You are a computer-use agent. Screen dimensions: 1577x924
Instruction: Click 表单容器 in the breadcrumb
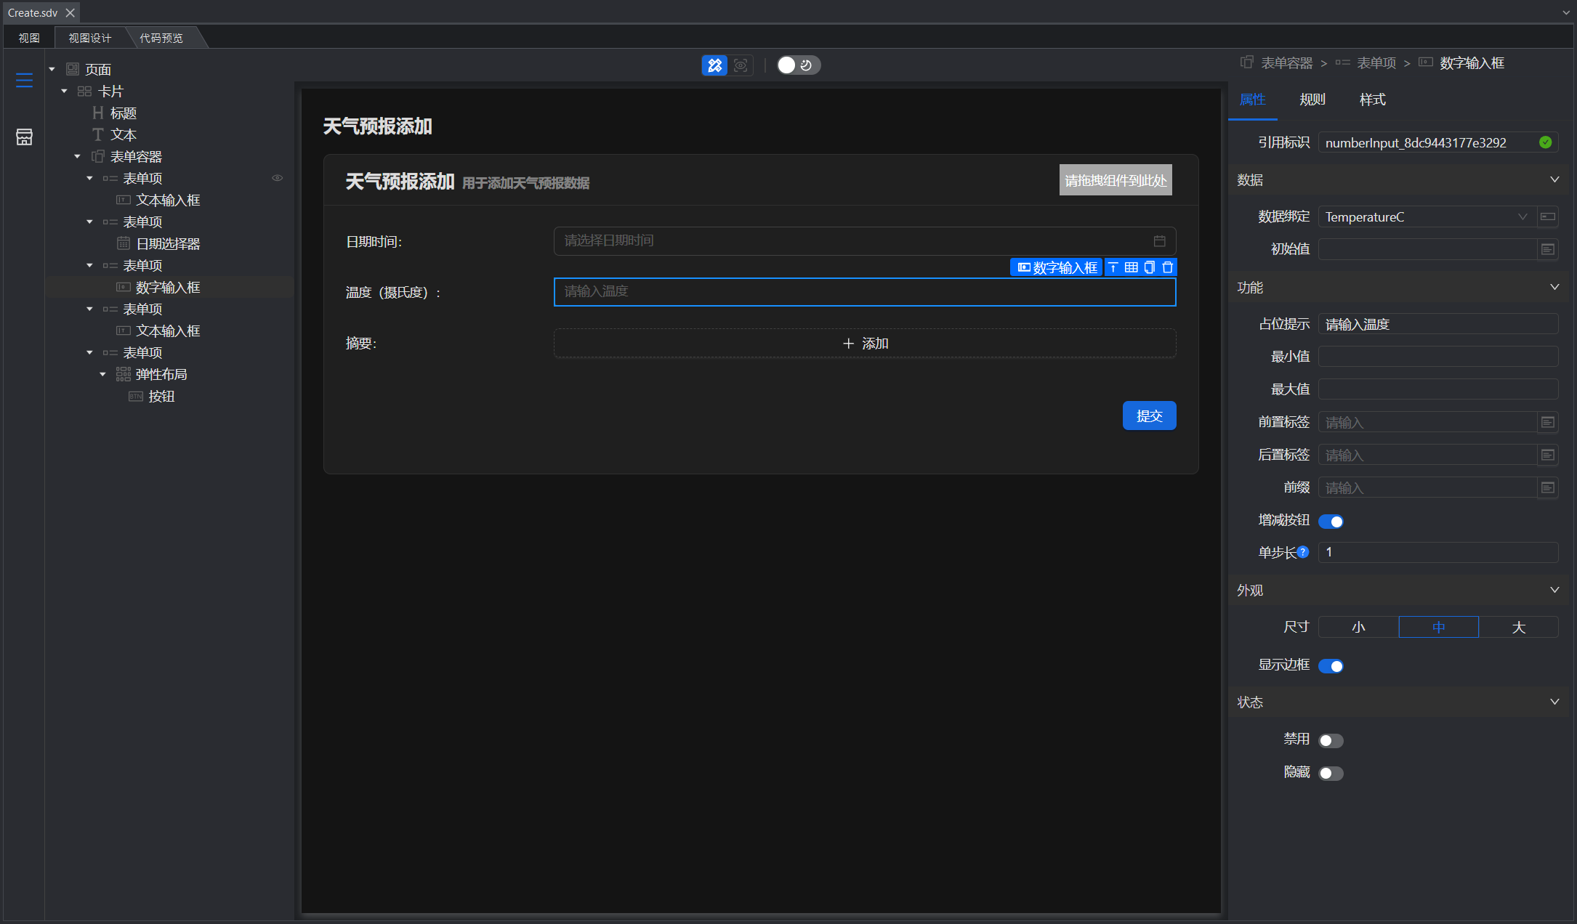pyautogui.click(x=1286, y=63)
